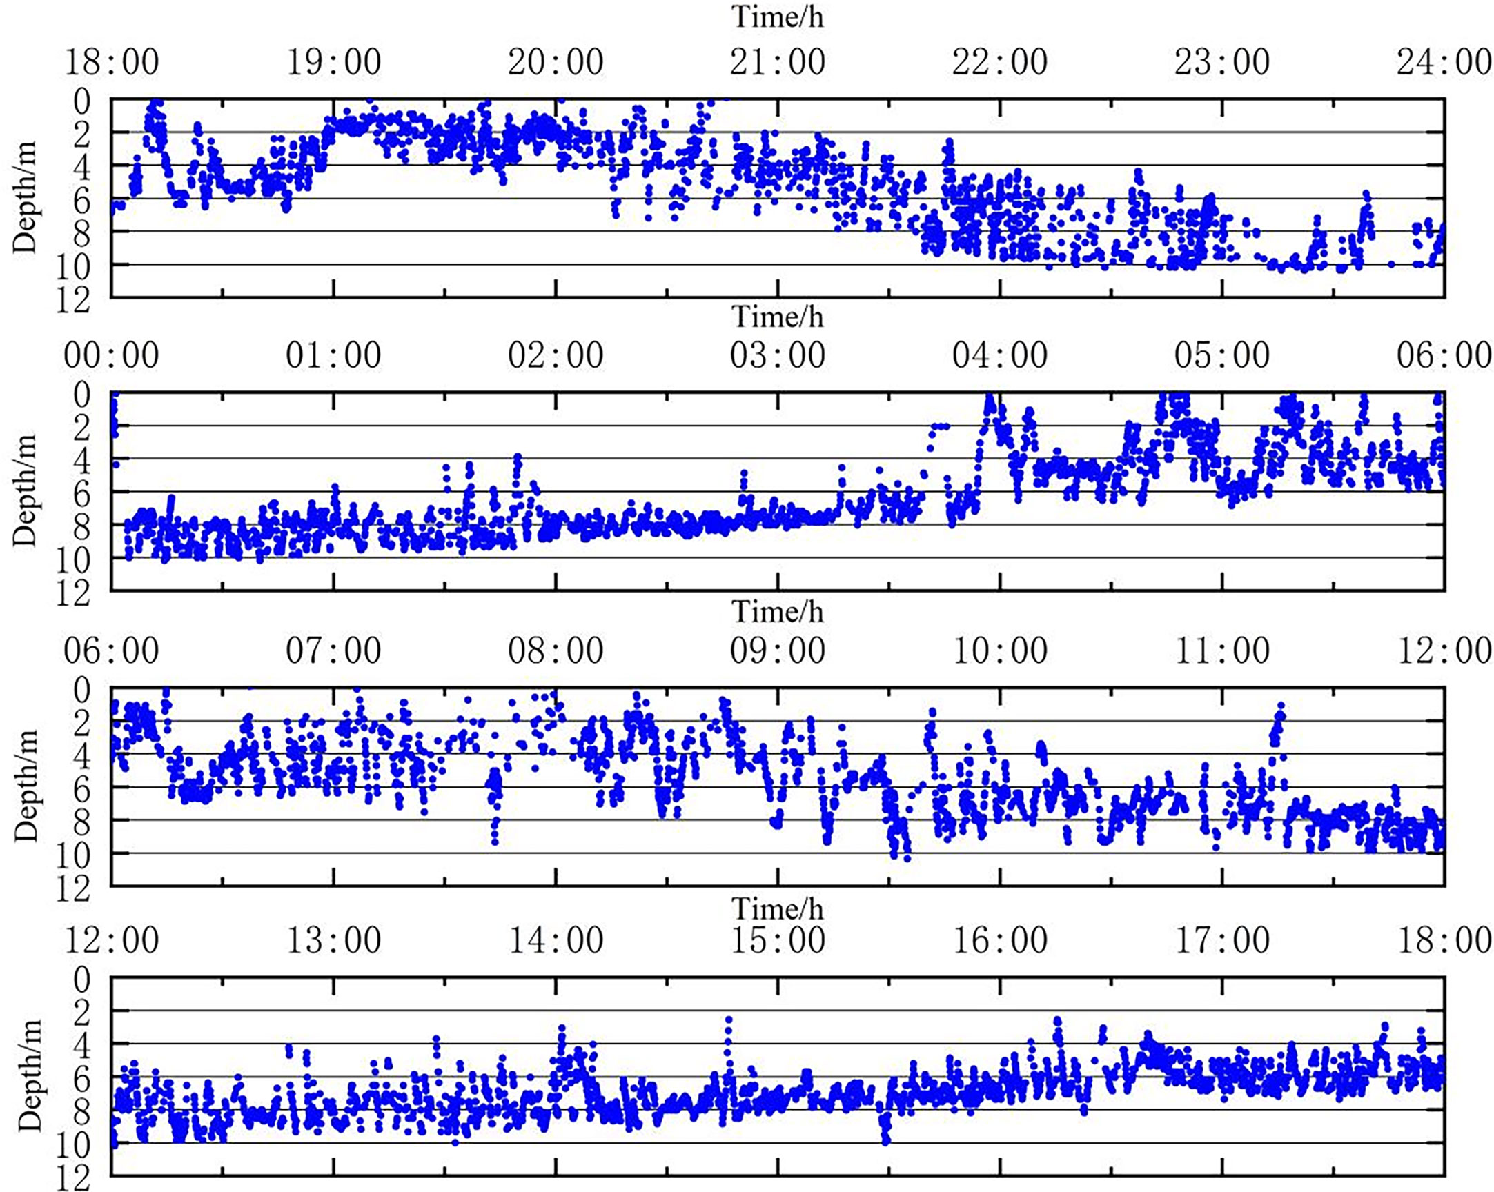Click the Depth/m axis label of the first chart
1494x1192 pixels.
point(26,197)
